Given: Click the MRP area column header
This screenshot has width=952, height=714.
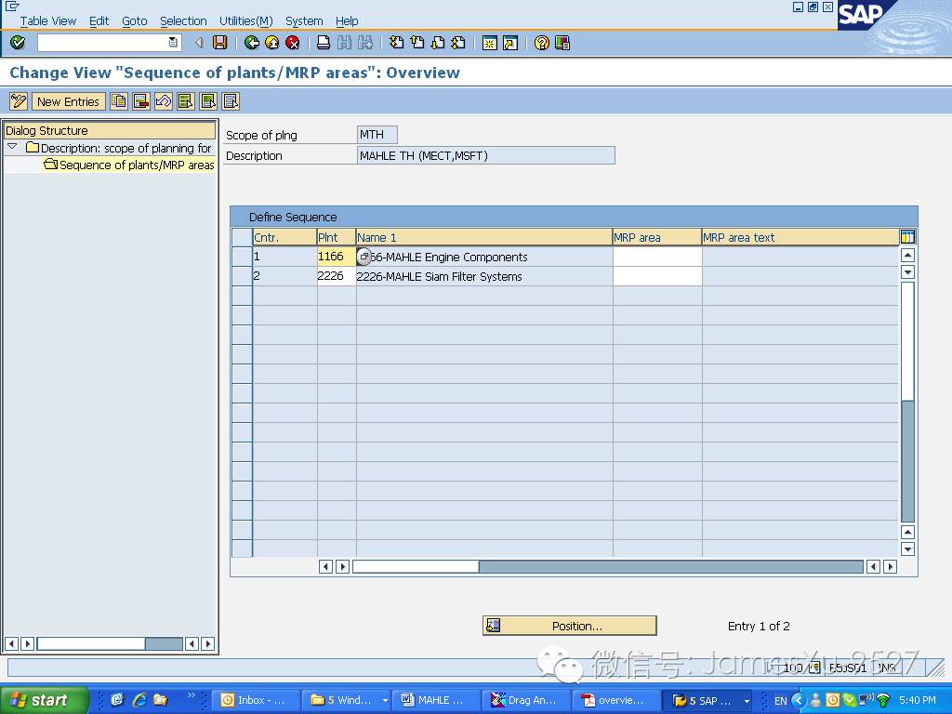Looking at the screenshot, I should coord(657,237).
